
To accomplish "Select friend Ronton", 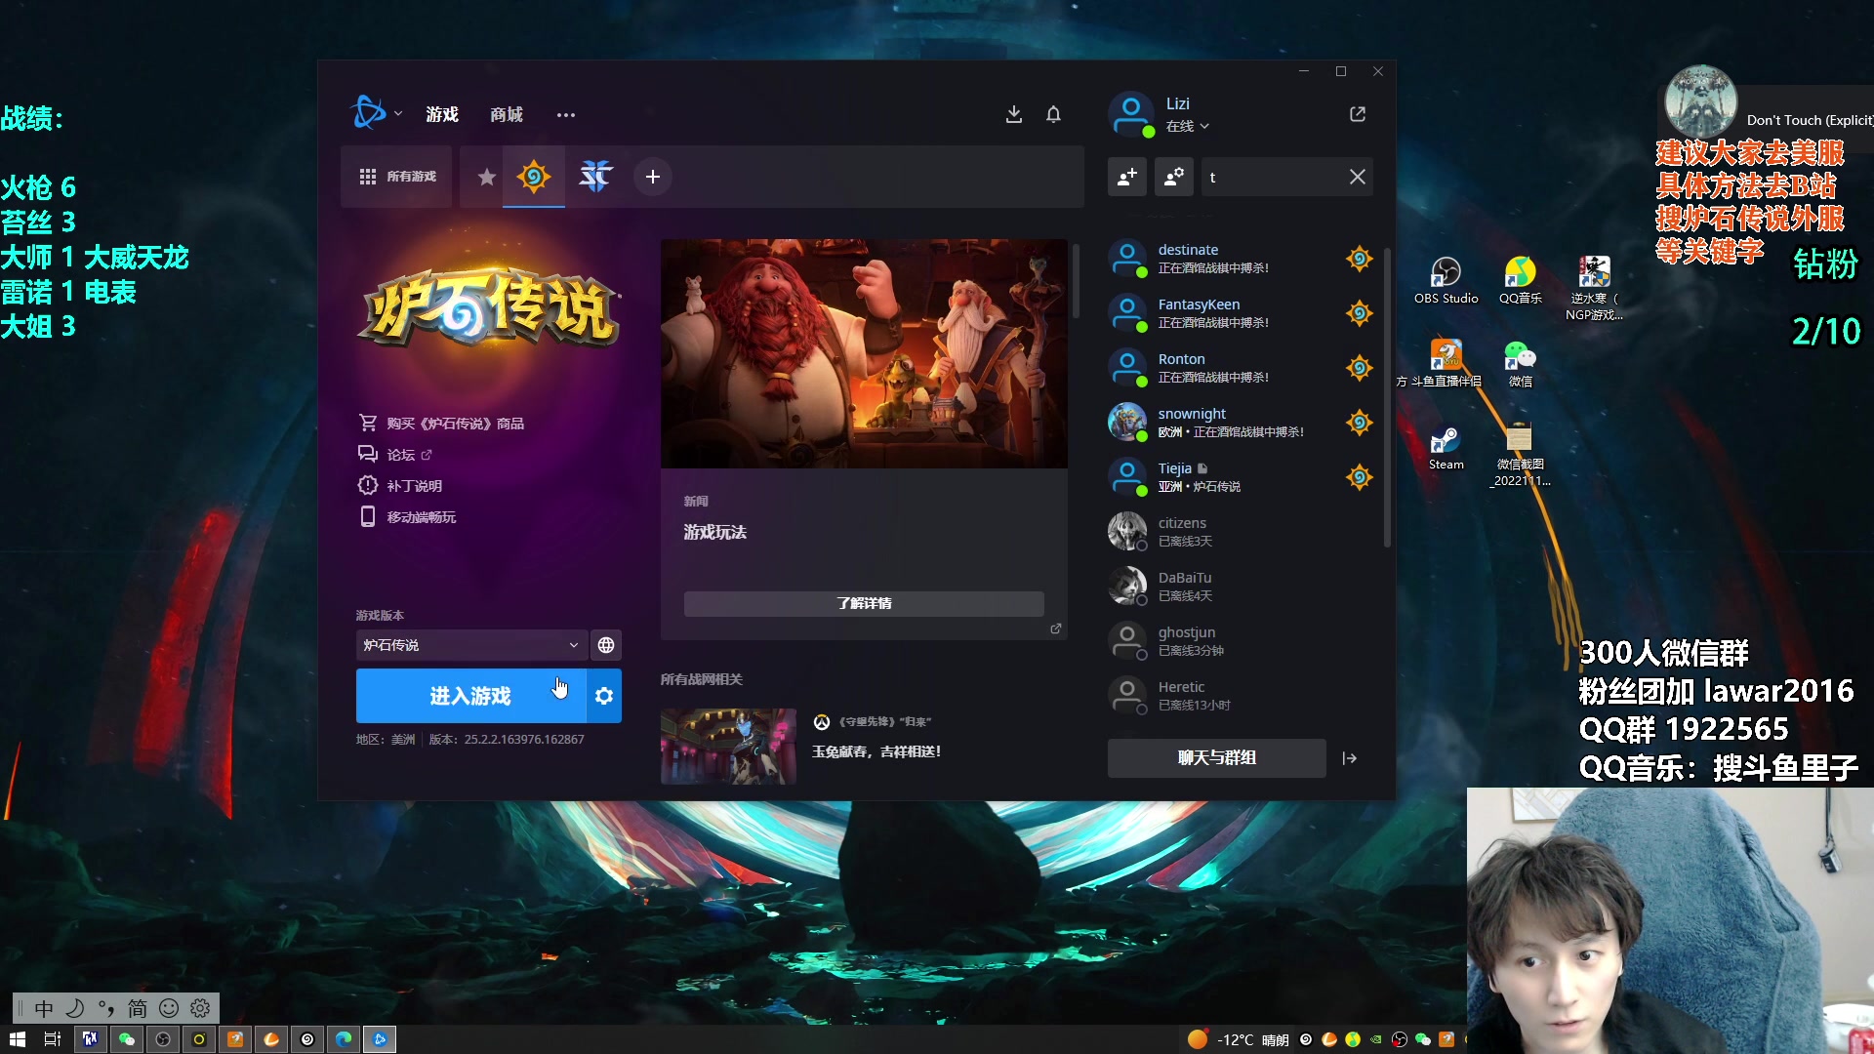I will tap(1241, 368).
